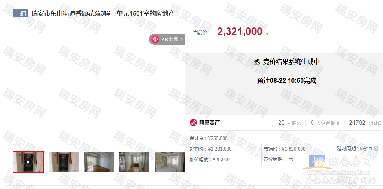Open the property title 瑞安市东山街道香颂花苑
Screen dimensions: 383x189
[x=103, y=13]
